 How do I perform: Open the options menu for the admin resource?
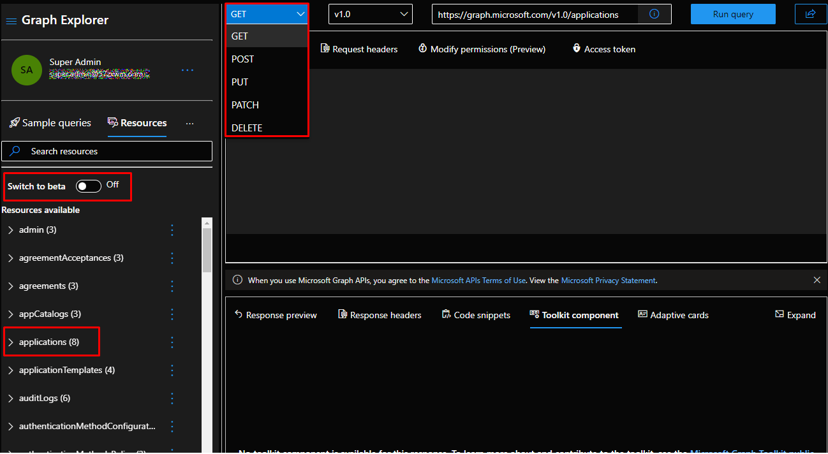(172, 230)
